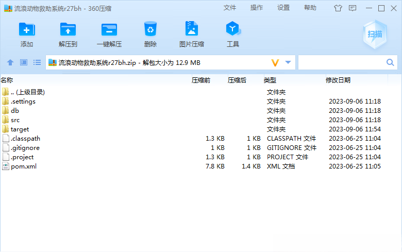Open the 帮助 menu
Image resolution: width=402 pixels, height=252 pixels.
click(x=310, y=8)
